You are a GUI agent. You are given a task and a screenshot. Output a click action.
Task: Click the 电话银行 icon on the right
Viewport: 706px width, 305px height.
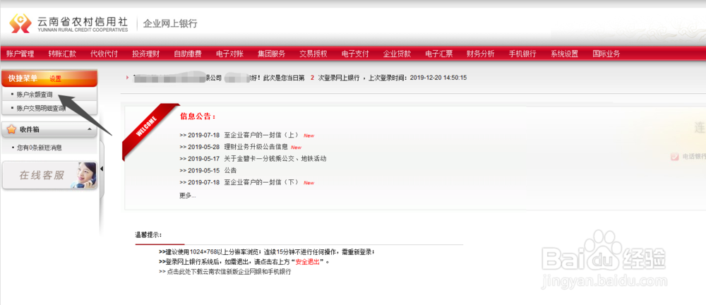click(674, 157)
